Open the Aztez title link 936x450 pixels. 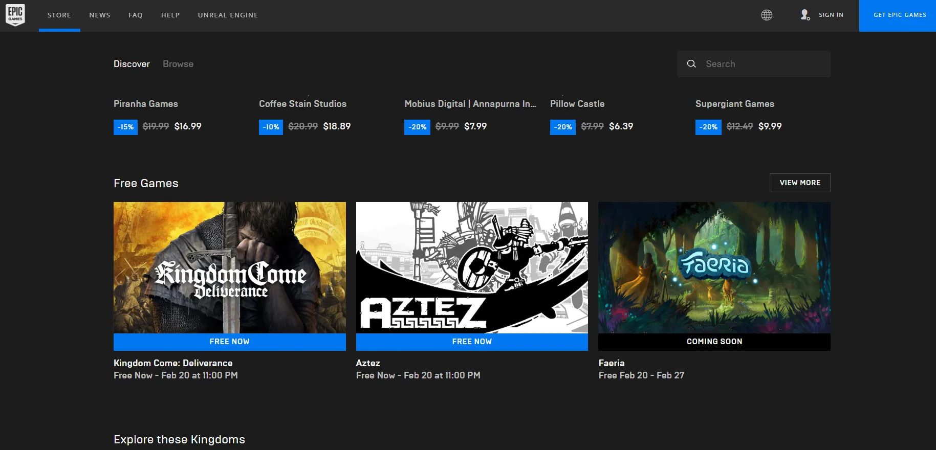(368, 363)
